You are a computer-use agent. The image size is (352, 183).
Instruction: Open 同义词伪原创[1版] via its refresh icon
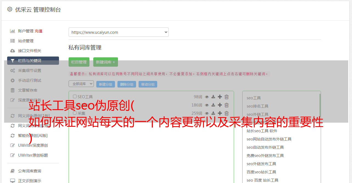[x=12, y=116]
